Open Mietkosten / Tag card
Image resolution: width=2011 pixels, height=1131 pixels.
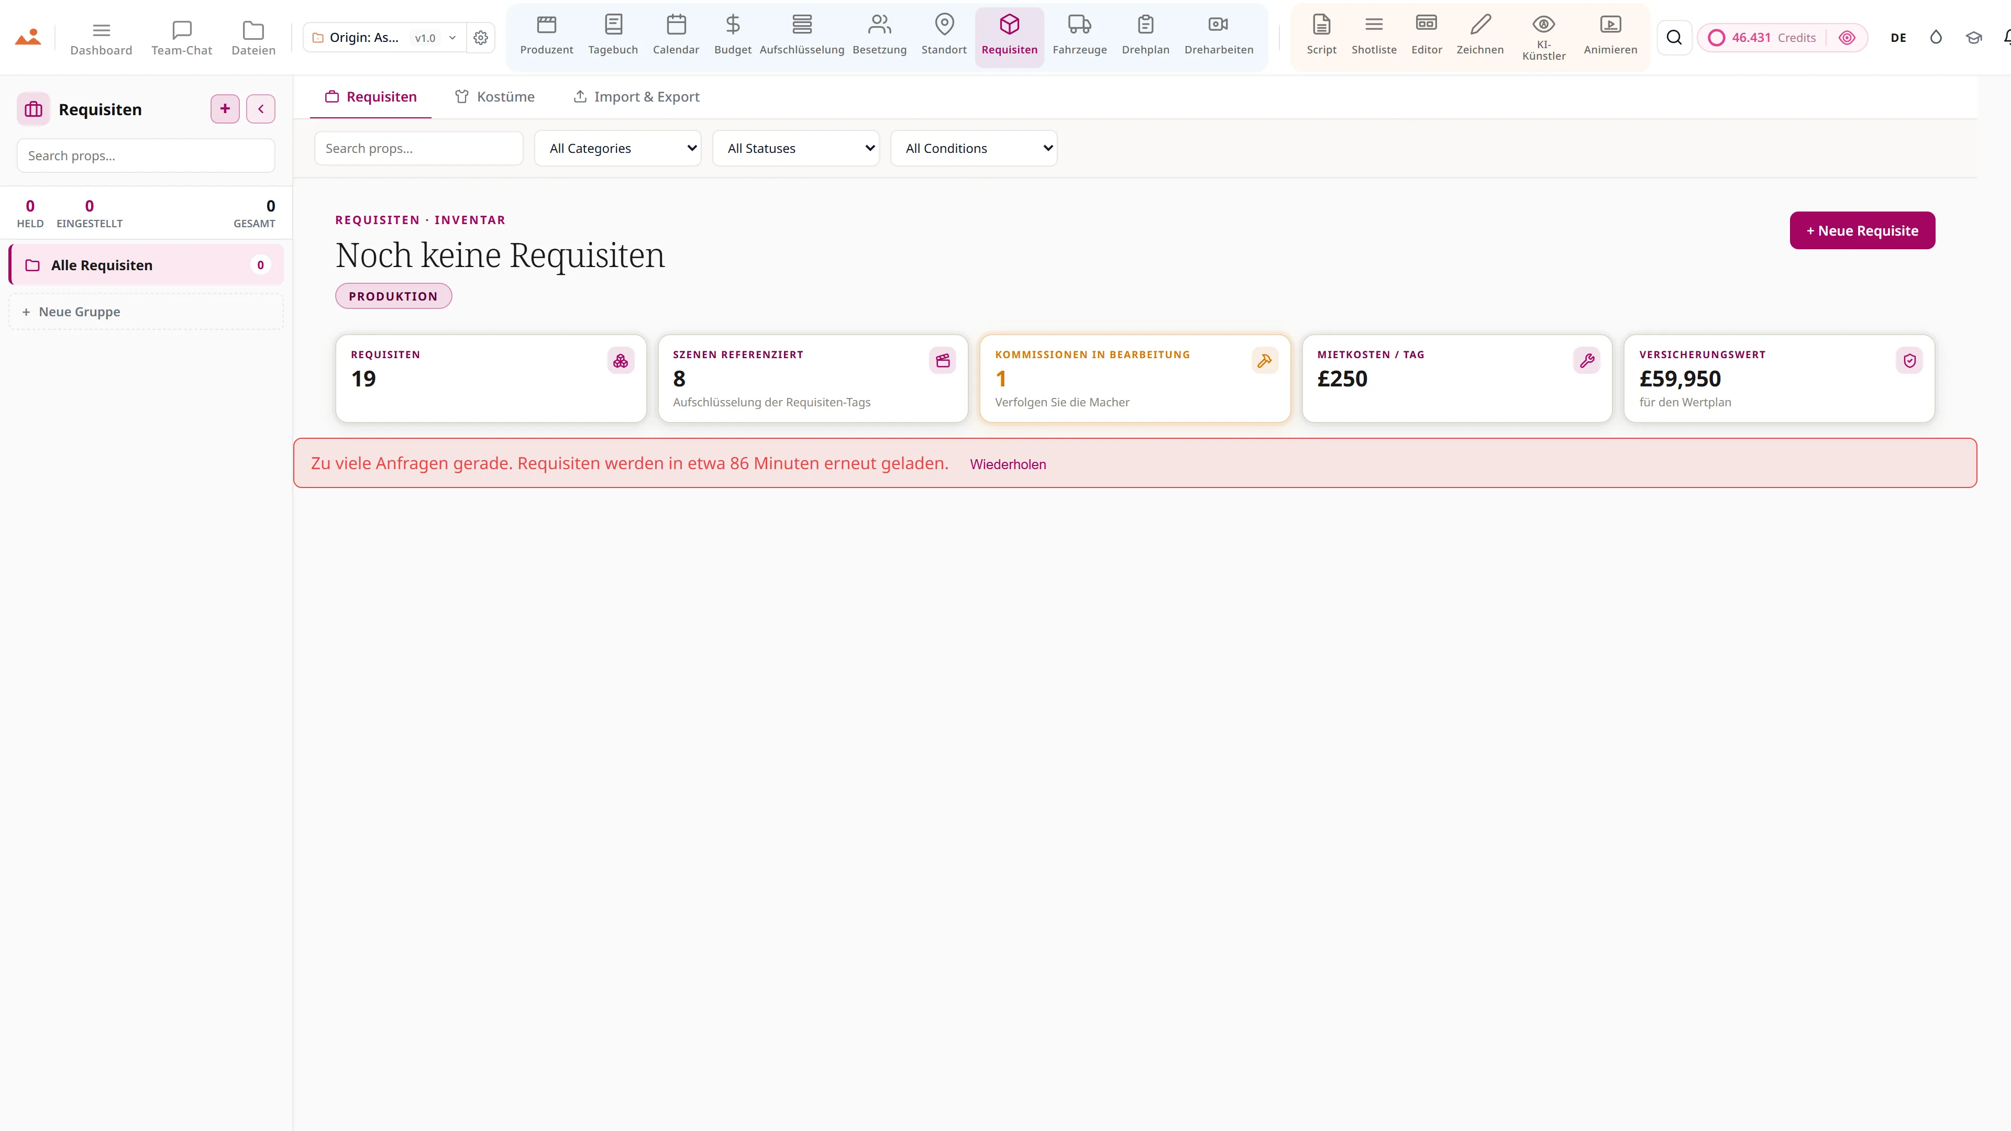(1457, 379)
